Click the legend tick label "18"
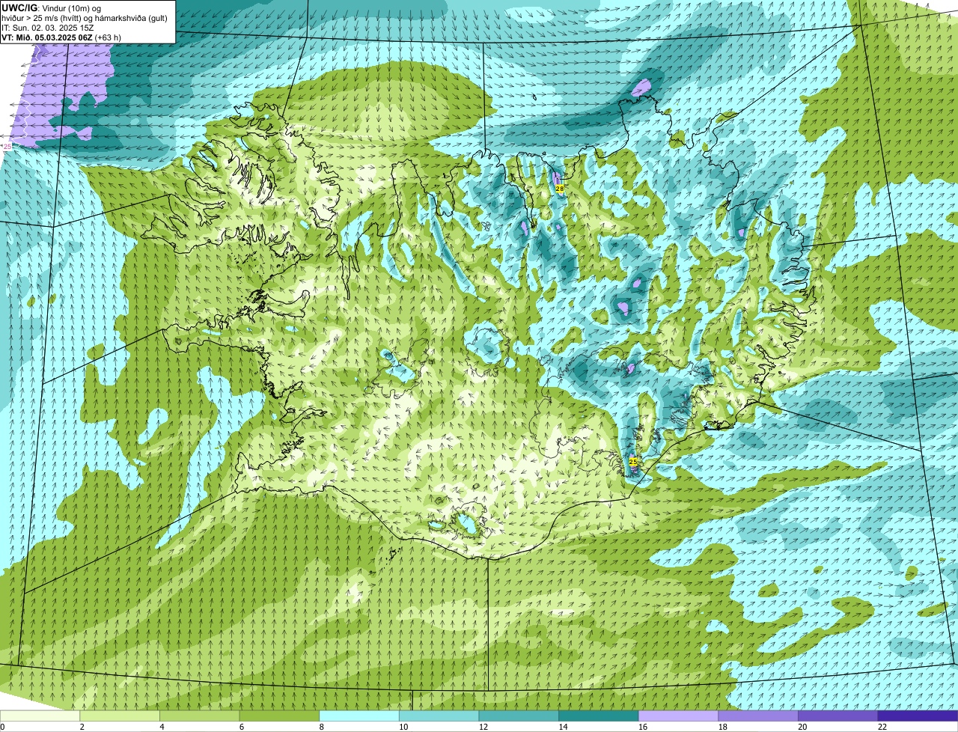This screenshot has height=732, width=958. pos(722,727)
